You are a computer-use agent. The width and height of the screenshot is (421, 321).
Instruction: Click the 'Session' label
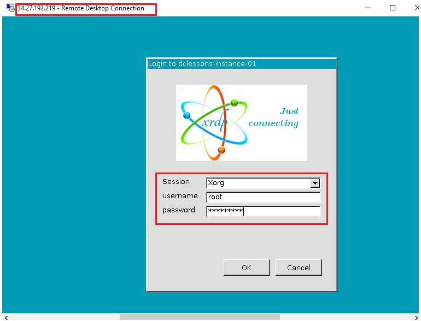176,182
